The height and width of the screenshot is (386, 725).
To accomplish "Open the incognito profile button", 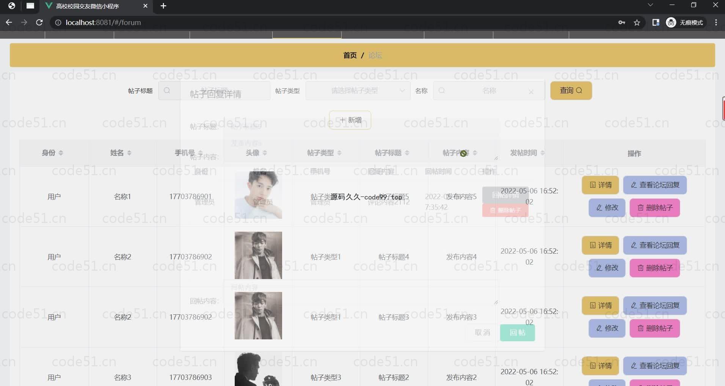I will [x=685, y=22].
